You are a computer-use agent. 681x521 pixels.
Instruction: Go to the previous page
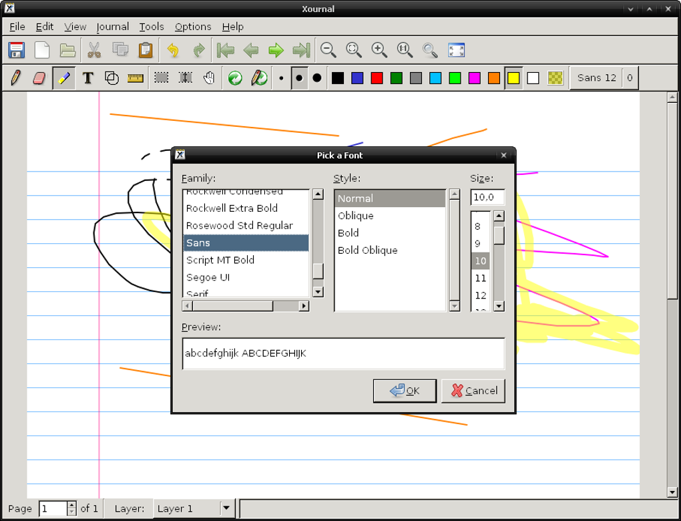251,50
